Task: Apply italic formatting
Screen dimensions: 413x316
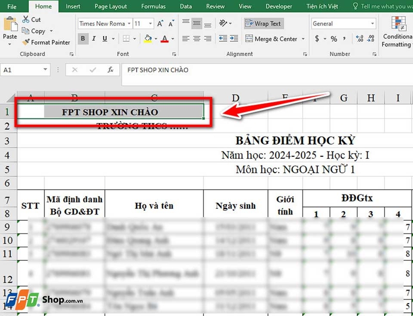Action: pos(93,39)
